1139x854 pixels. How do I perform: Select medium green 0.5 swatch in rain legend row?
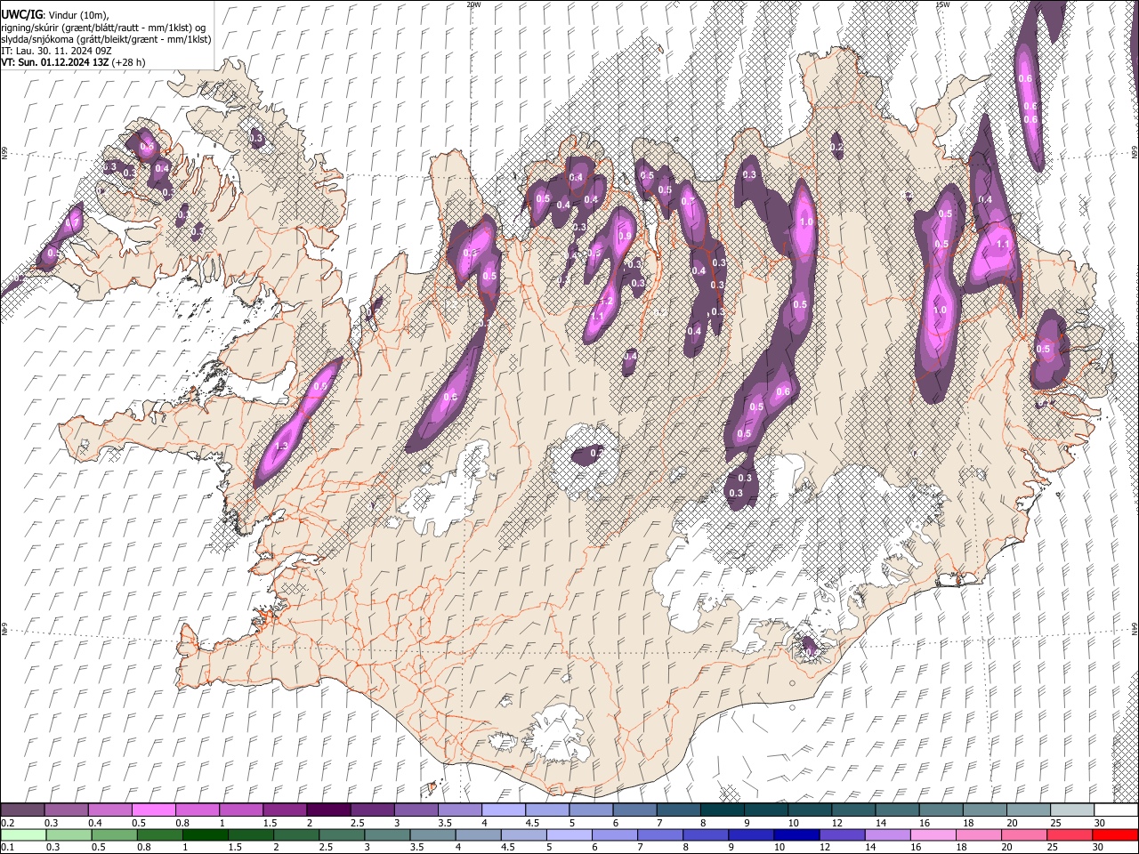(x=114, y=834)
